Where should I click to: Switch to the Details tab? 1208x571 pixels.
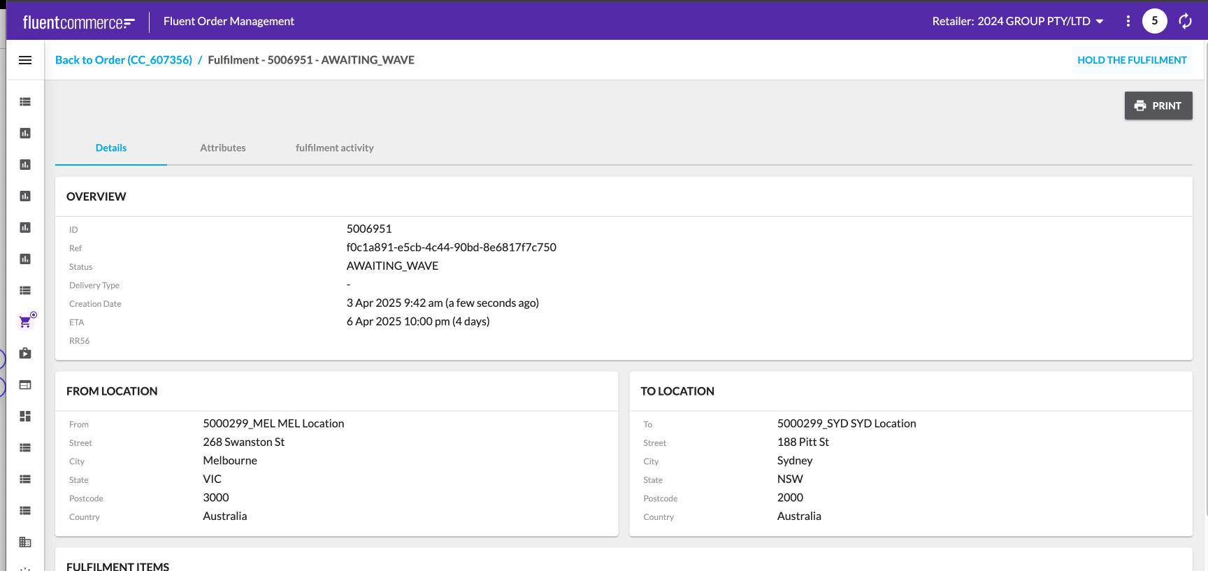tap(111, 147)
